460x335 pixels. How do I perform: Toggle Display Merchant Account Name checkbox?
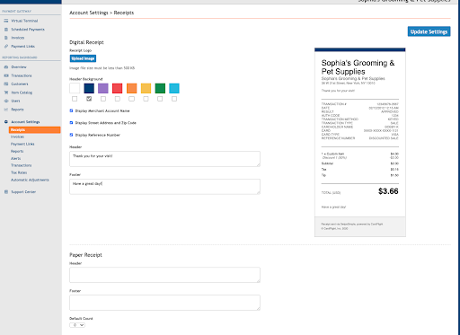click(71, 110)
